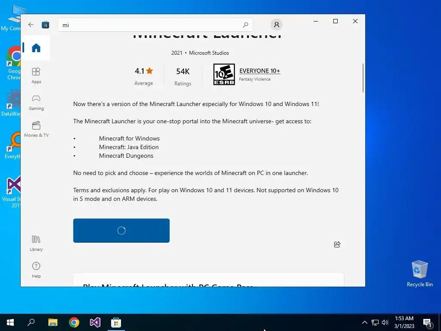
Task: Open the Gaming section in sidebar
Action: (36, 103)
